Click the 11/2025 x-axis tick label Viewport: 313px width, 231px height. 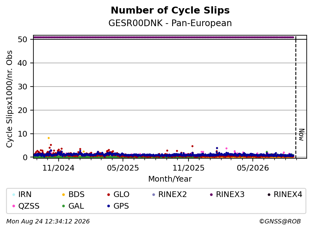click(188, 168)
